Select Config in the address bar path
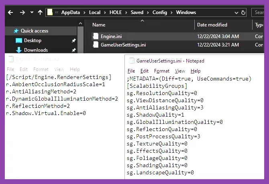This screenshot has height=184, width=269. tap(159, 12)
